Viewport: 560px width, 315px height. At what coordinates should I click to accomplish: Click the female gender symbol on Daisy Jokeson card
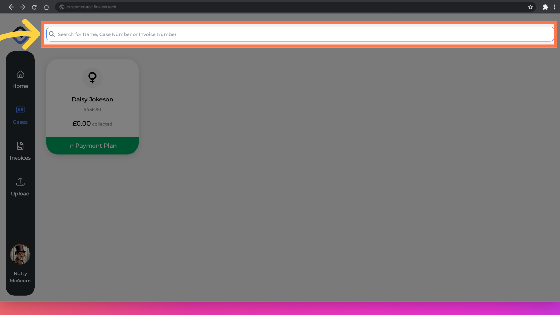pyautogui.click(x=92, y=77)
